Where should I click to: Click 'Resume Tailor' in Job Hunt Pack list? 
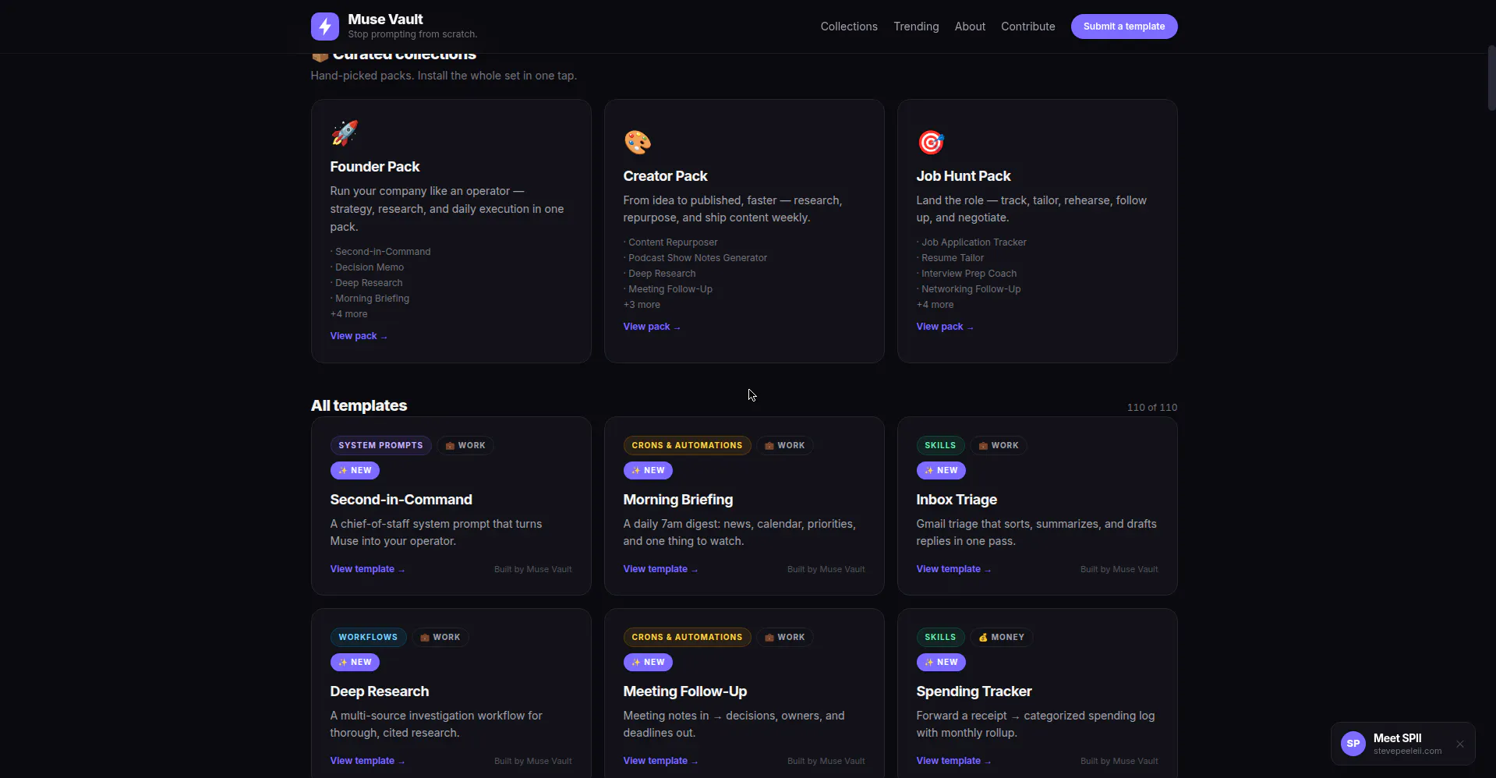pyautogui.click(x=952, y=258)
